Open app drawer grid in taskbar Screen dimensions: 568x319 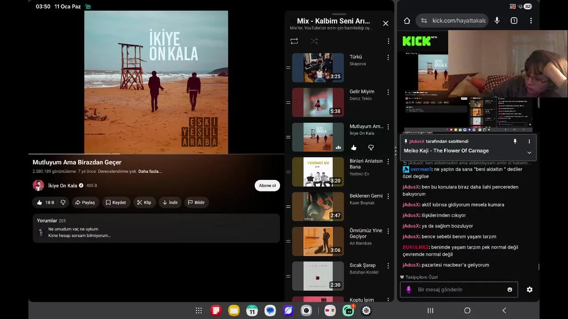(x=199, y=311)
